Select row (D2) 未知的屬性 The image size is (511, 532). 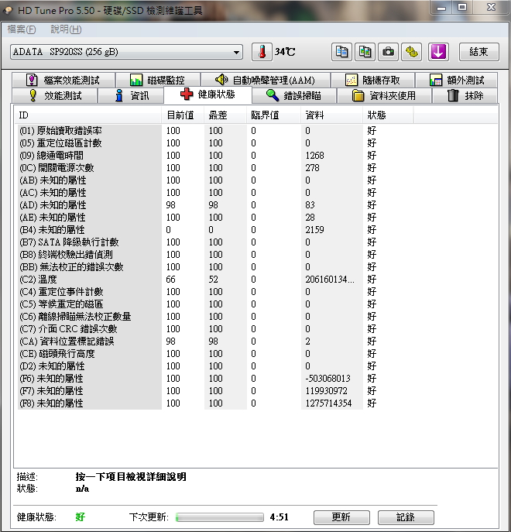(x=216, y=366)
